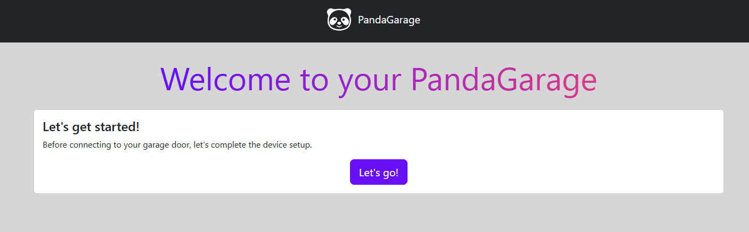The image size is (749, 232).
Task: Click empty dark navbar area left of logo
Action: [x=160, y=21]
